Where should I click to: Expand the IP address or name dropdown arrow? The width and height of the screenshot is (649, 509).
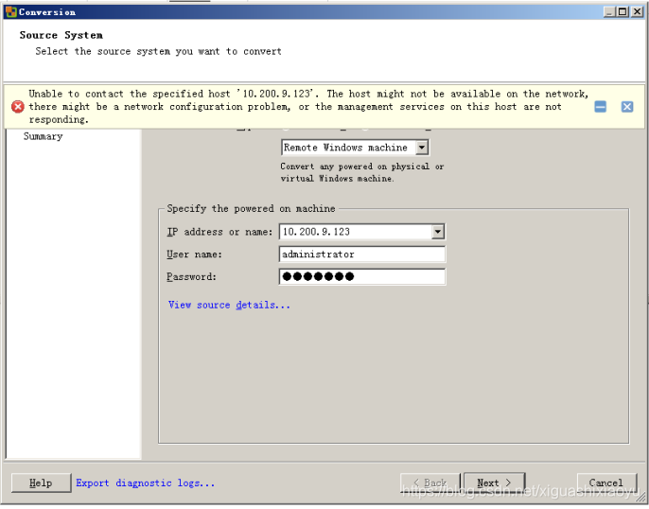coord(437,232)
